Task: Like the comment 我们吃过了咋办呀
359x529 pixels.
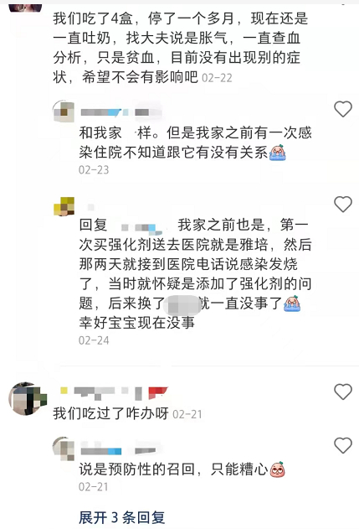Action: tap(343, 392)
